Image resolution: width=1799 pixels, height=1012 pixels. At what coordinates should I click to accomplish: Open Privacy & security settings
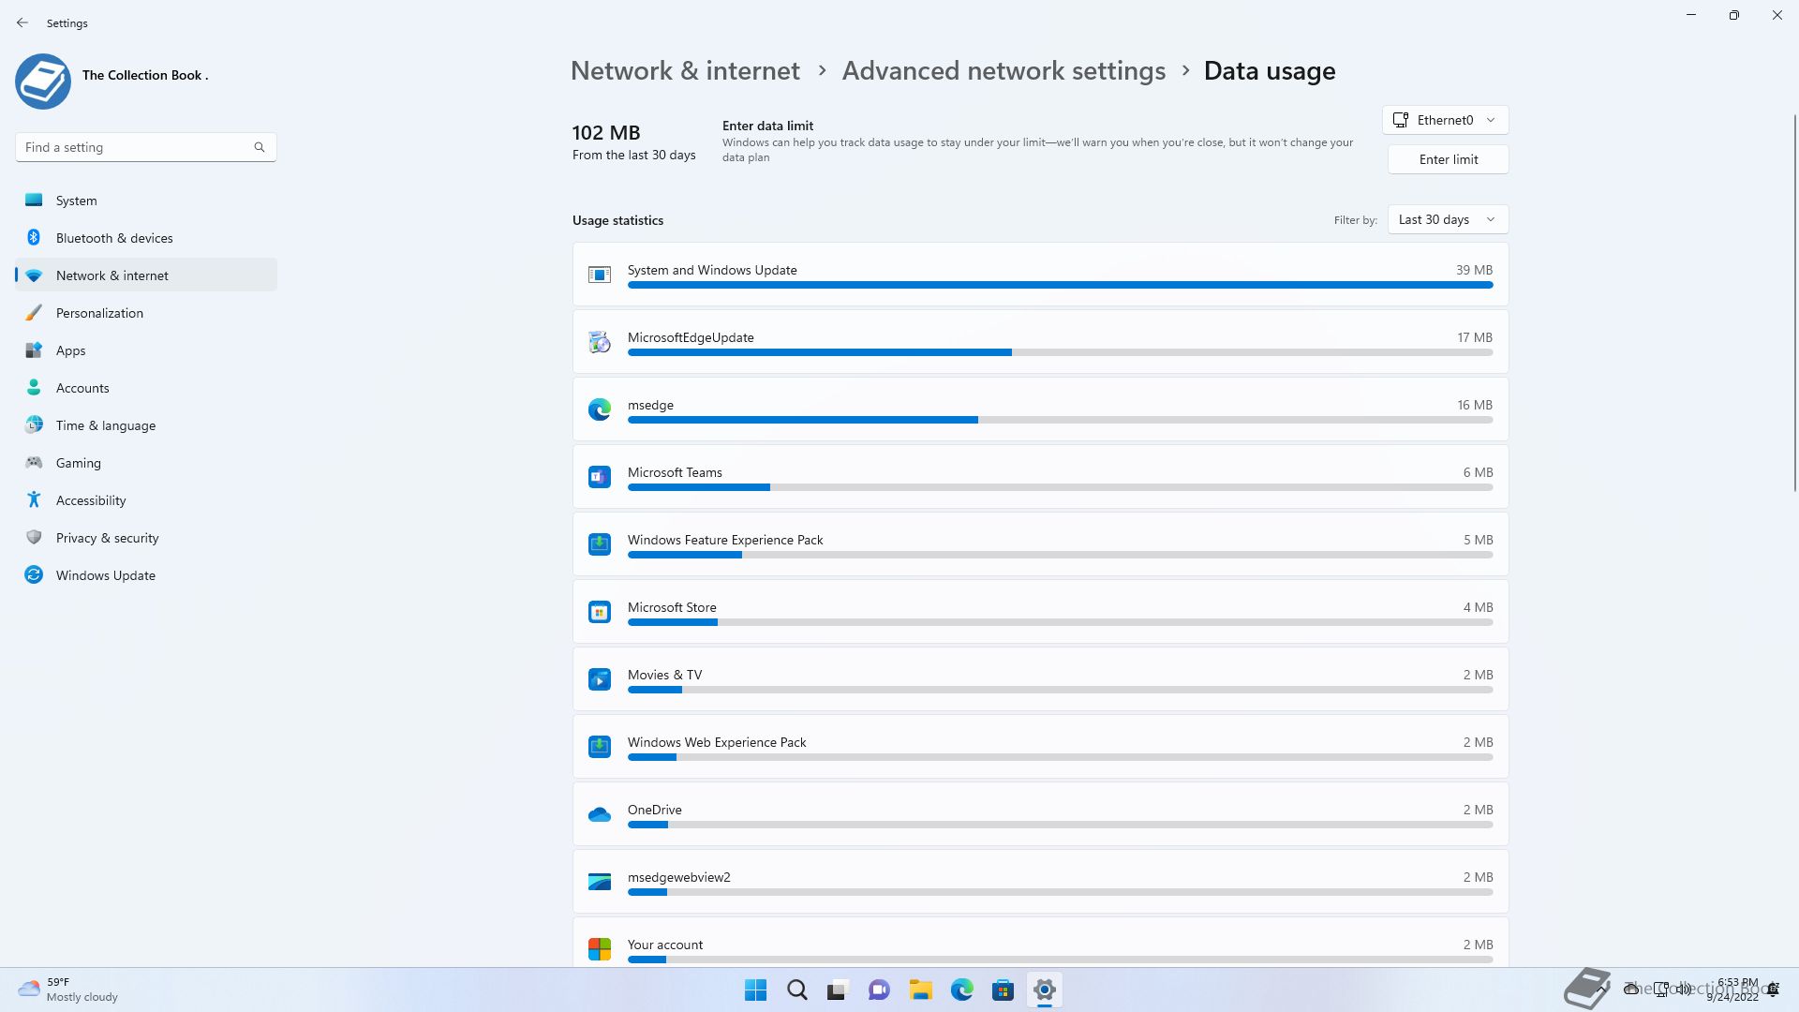pos(146,538)
